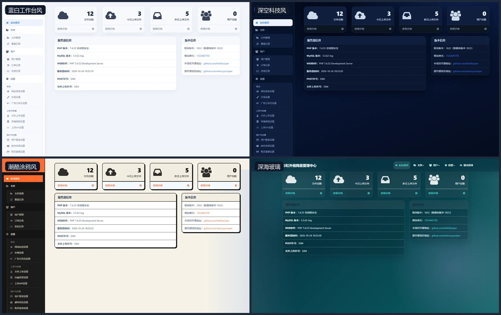The height and width of the screenshot is (315, 501).
Task: Click the shopping cart icon beside 订单记录 in the 蓝白工作台风 sidebar
Action: 8,65
